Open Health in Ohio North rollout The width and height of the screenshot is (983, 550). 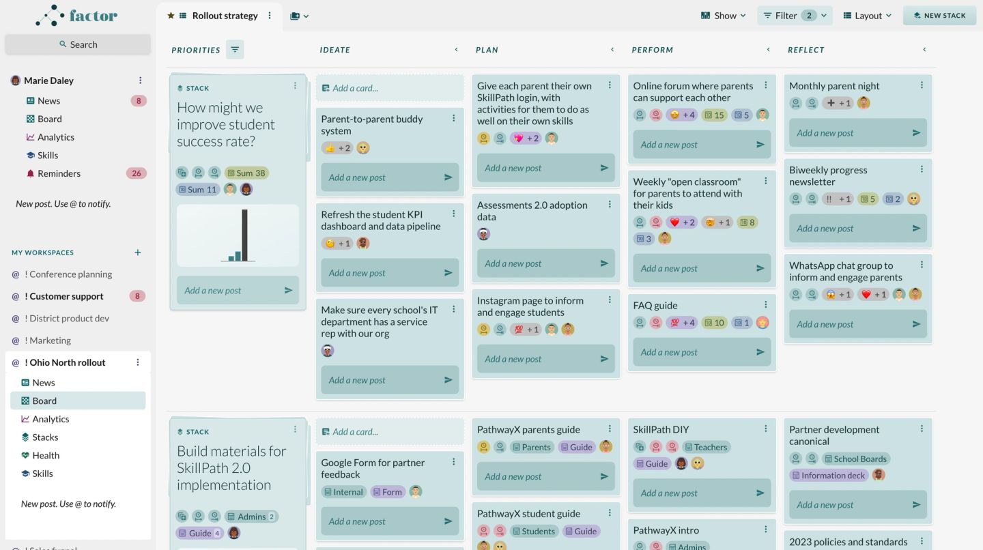coord(46,455)
